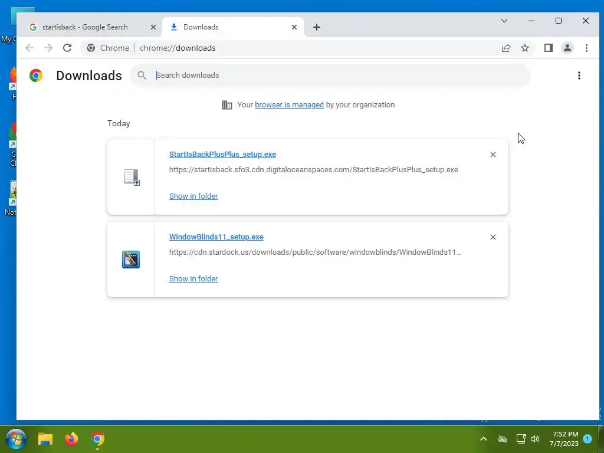Close the Downloads tab

pyautogui.click(x=294, y=27)
